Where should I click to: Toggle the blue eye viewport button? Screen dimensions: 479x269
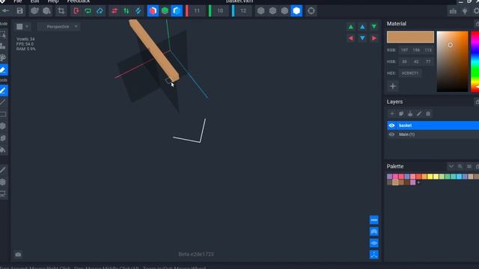tap(374, 243)
